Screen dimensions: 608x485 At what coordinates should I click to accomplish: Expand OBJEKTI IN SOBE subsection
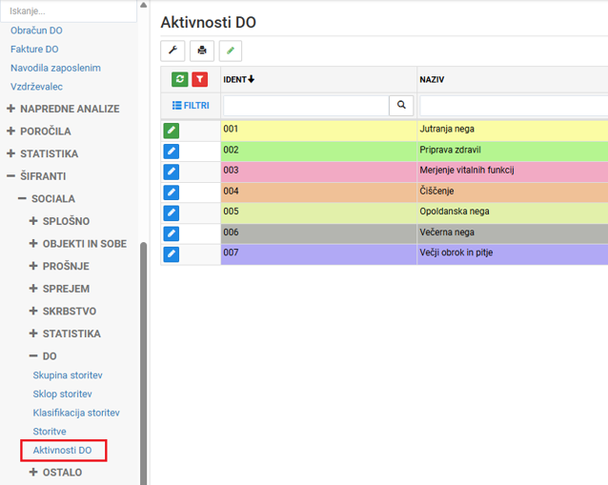(x=78, y=244)
